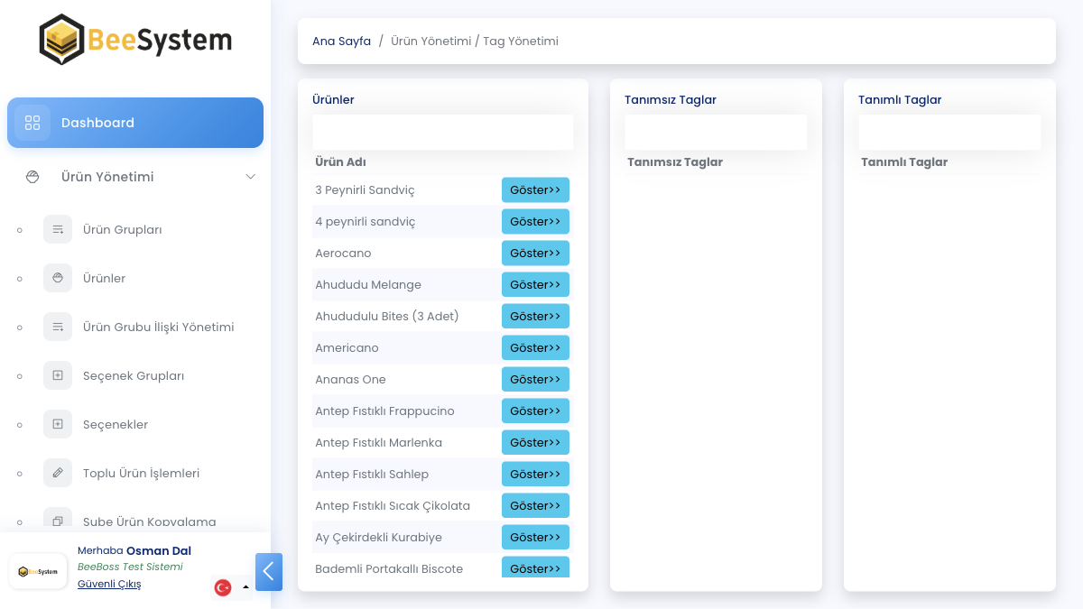Click the Toplu Ürün İşlemleri pencil icon

pos(58,473)
